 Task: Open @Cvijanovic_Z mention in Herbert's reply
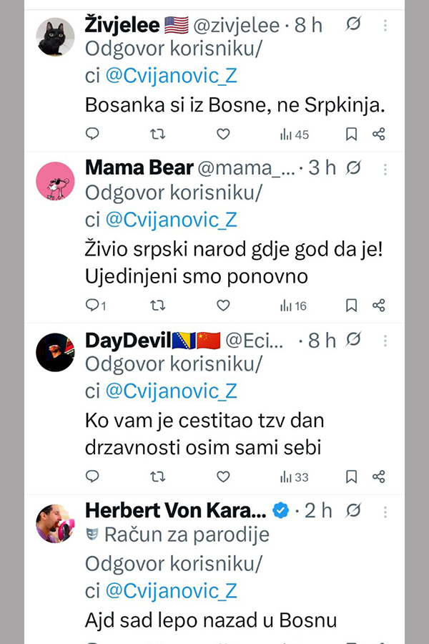click(171, 592)
